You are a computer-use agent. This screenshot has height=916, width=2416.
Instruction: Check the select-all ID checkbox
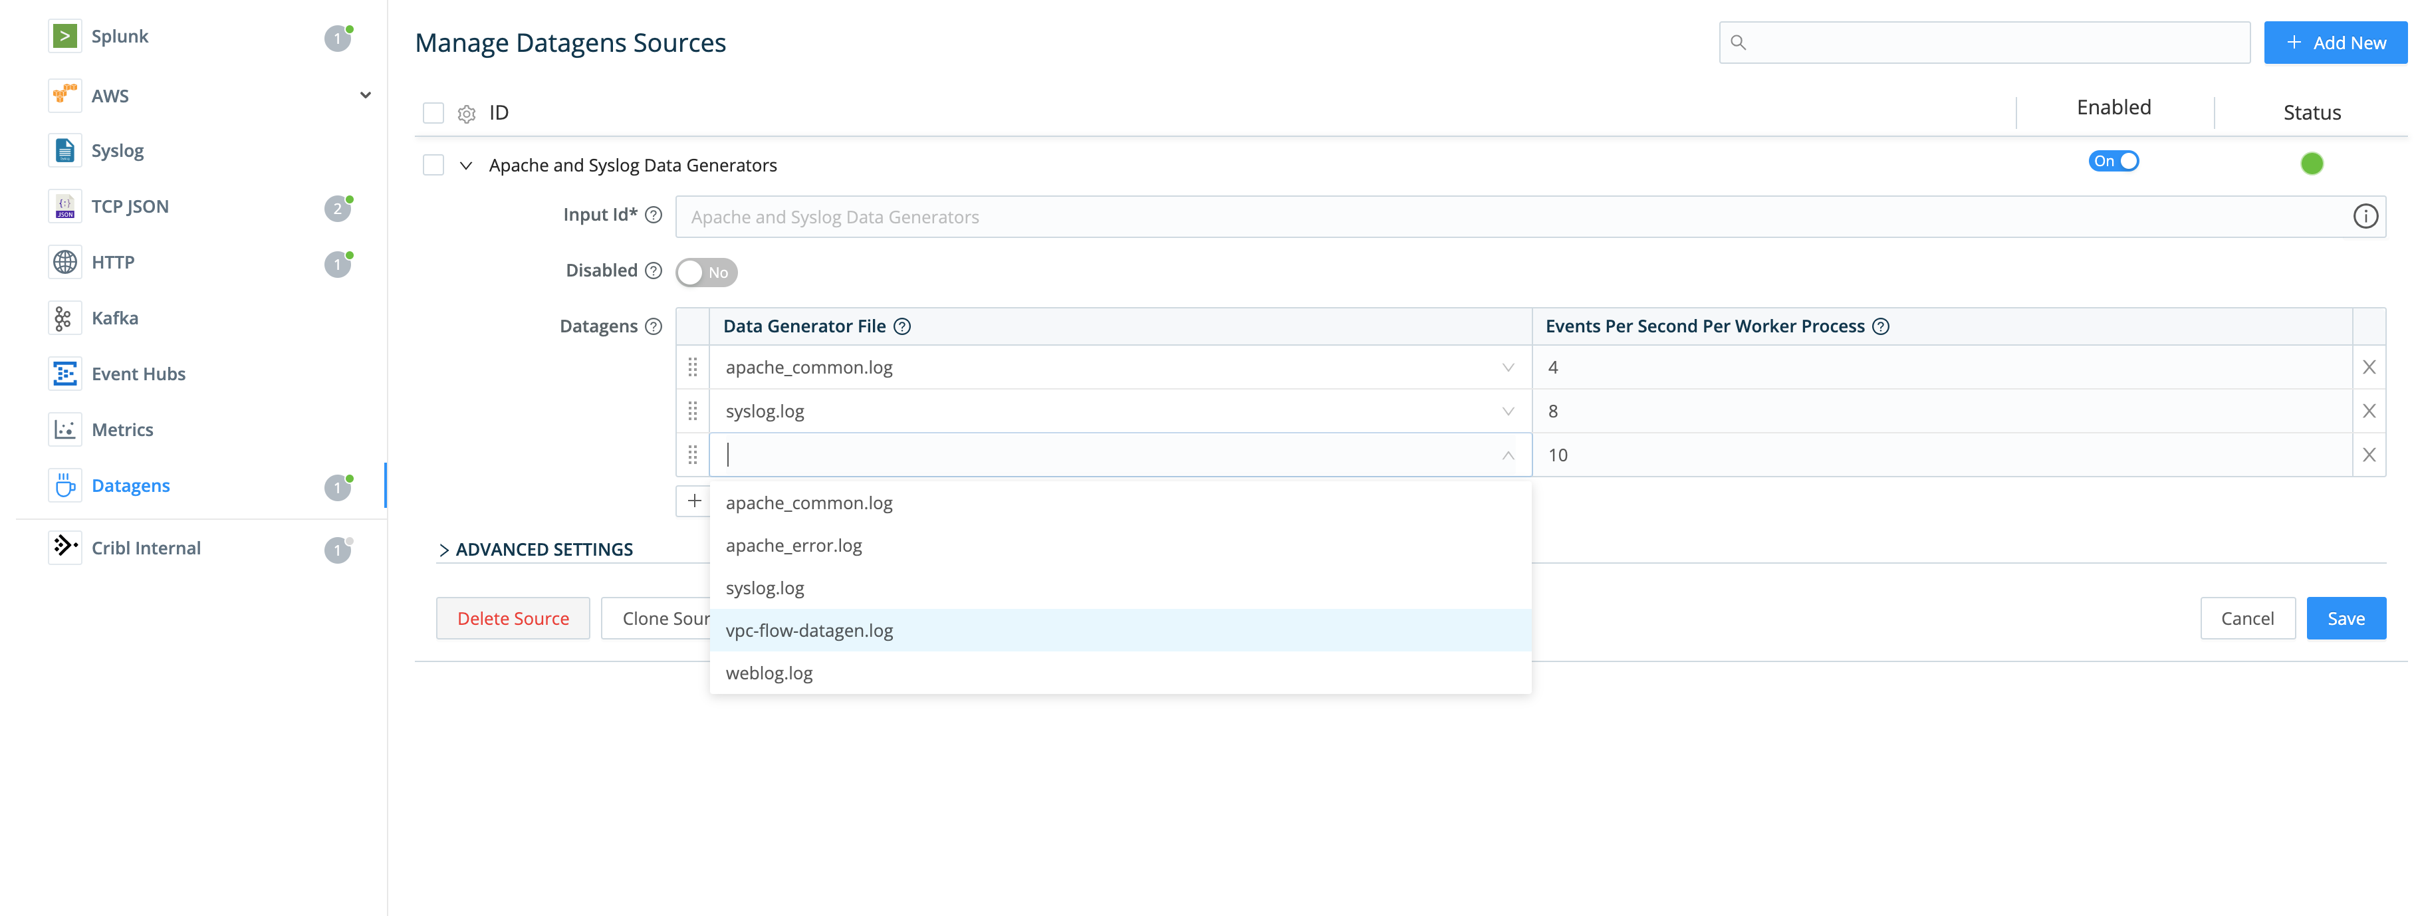(x=433, y=114)
